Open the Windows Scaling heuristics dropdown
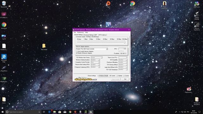Viewport: 203px width, 114px height. [x=95, y=60]
